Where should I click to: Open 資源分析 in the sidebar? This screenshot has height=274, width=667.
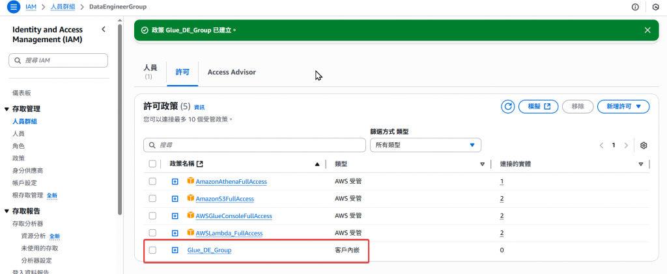click(33, 236)
